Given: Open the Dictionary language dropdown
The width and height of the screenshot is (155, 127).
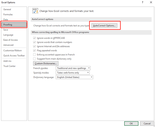Looking at the screenshot, I should pos(74,77).
